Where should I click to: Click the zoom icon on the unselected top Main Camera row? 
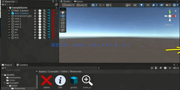(x=44, y=11)
